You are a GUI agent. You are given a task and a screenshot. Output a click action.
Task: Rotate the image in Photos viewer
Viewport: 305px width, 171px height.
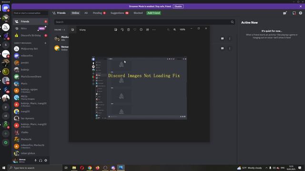click(122, 29)
